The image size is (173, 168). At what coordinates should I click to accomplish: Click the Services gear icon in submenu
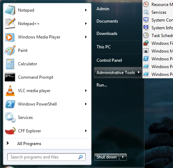pos(146,12)
